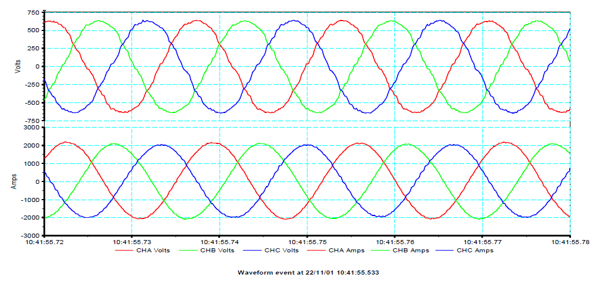Click the -1000 tick on Amps axis
The height and width of the screenshot is (281, 608).
(32, 200)
